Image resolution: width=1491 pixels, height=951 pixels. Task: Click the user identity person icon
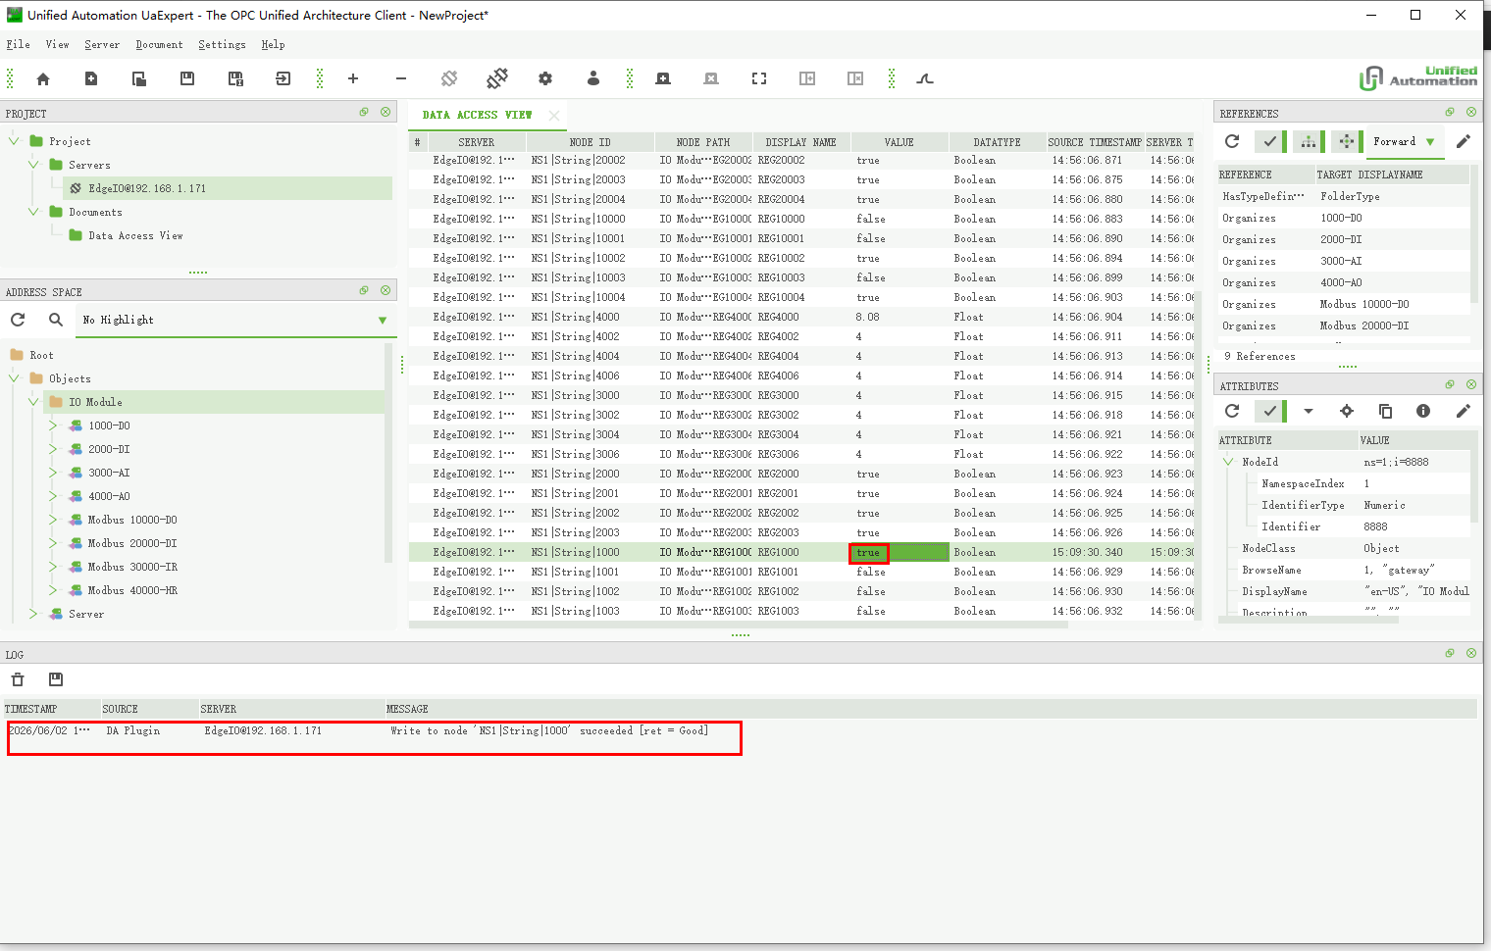point(593,78)
